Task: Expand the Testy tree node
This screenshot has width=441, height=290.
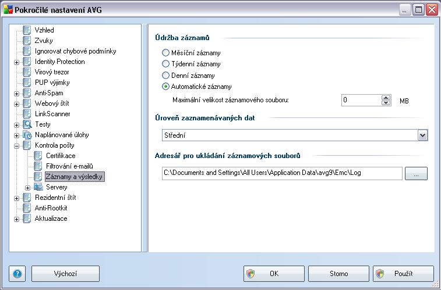Action: pos(16,125)
